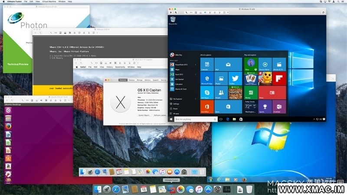Open Skype tile in Start menu
This screenshot has width=347, height=195.
tap(207, 93)
